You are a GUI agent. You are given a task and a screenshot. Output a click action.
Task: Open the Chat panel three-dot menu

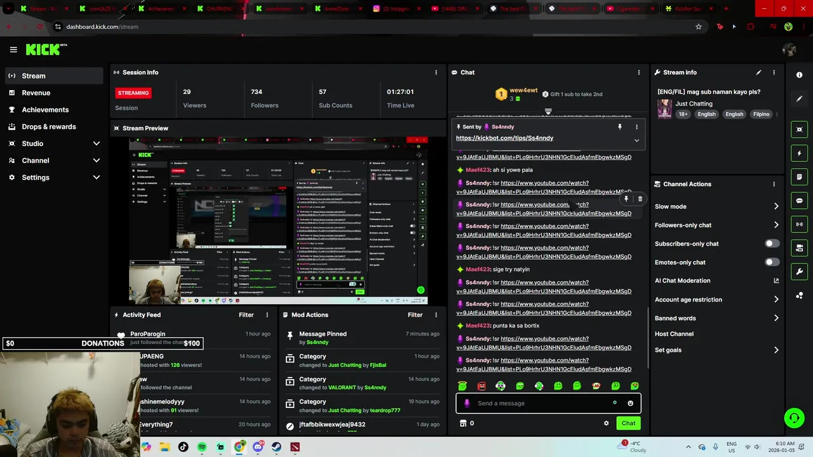(638, 72)
